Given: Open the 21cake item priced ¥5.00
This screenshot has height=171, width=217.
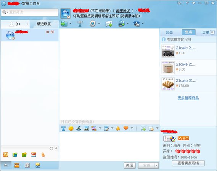Looking at the screenshot, I should tap(188, 67).
